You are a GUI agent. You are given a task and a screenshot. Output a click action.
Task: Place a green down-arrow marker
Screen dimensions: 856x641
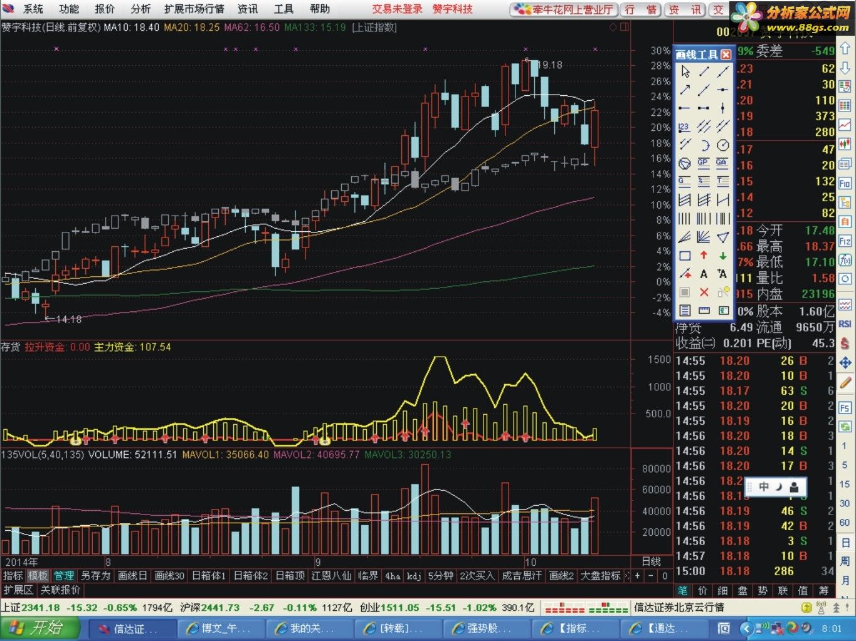(x=723, y=256)
